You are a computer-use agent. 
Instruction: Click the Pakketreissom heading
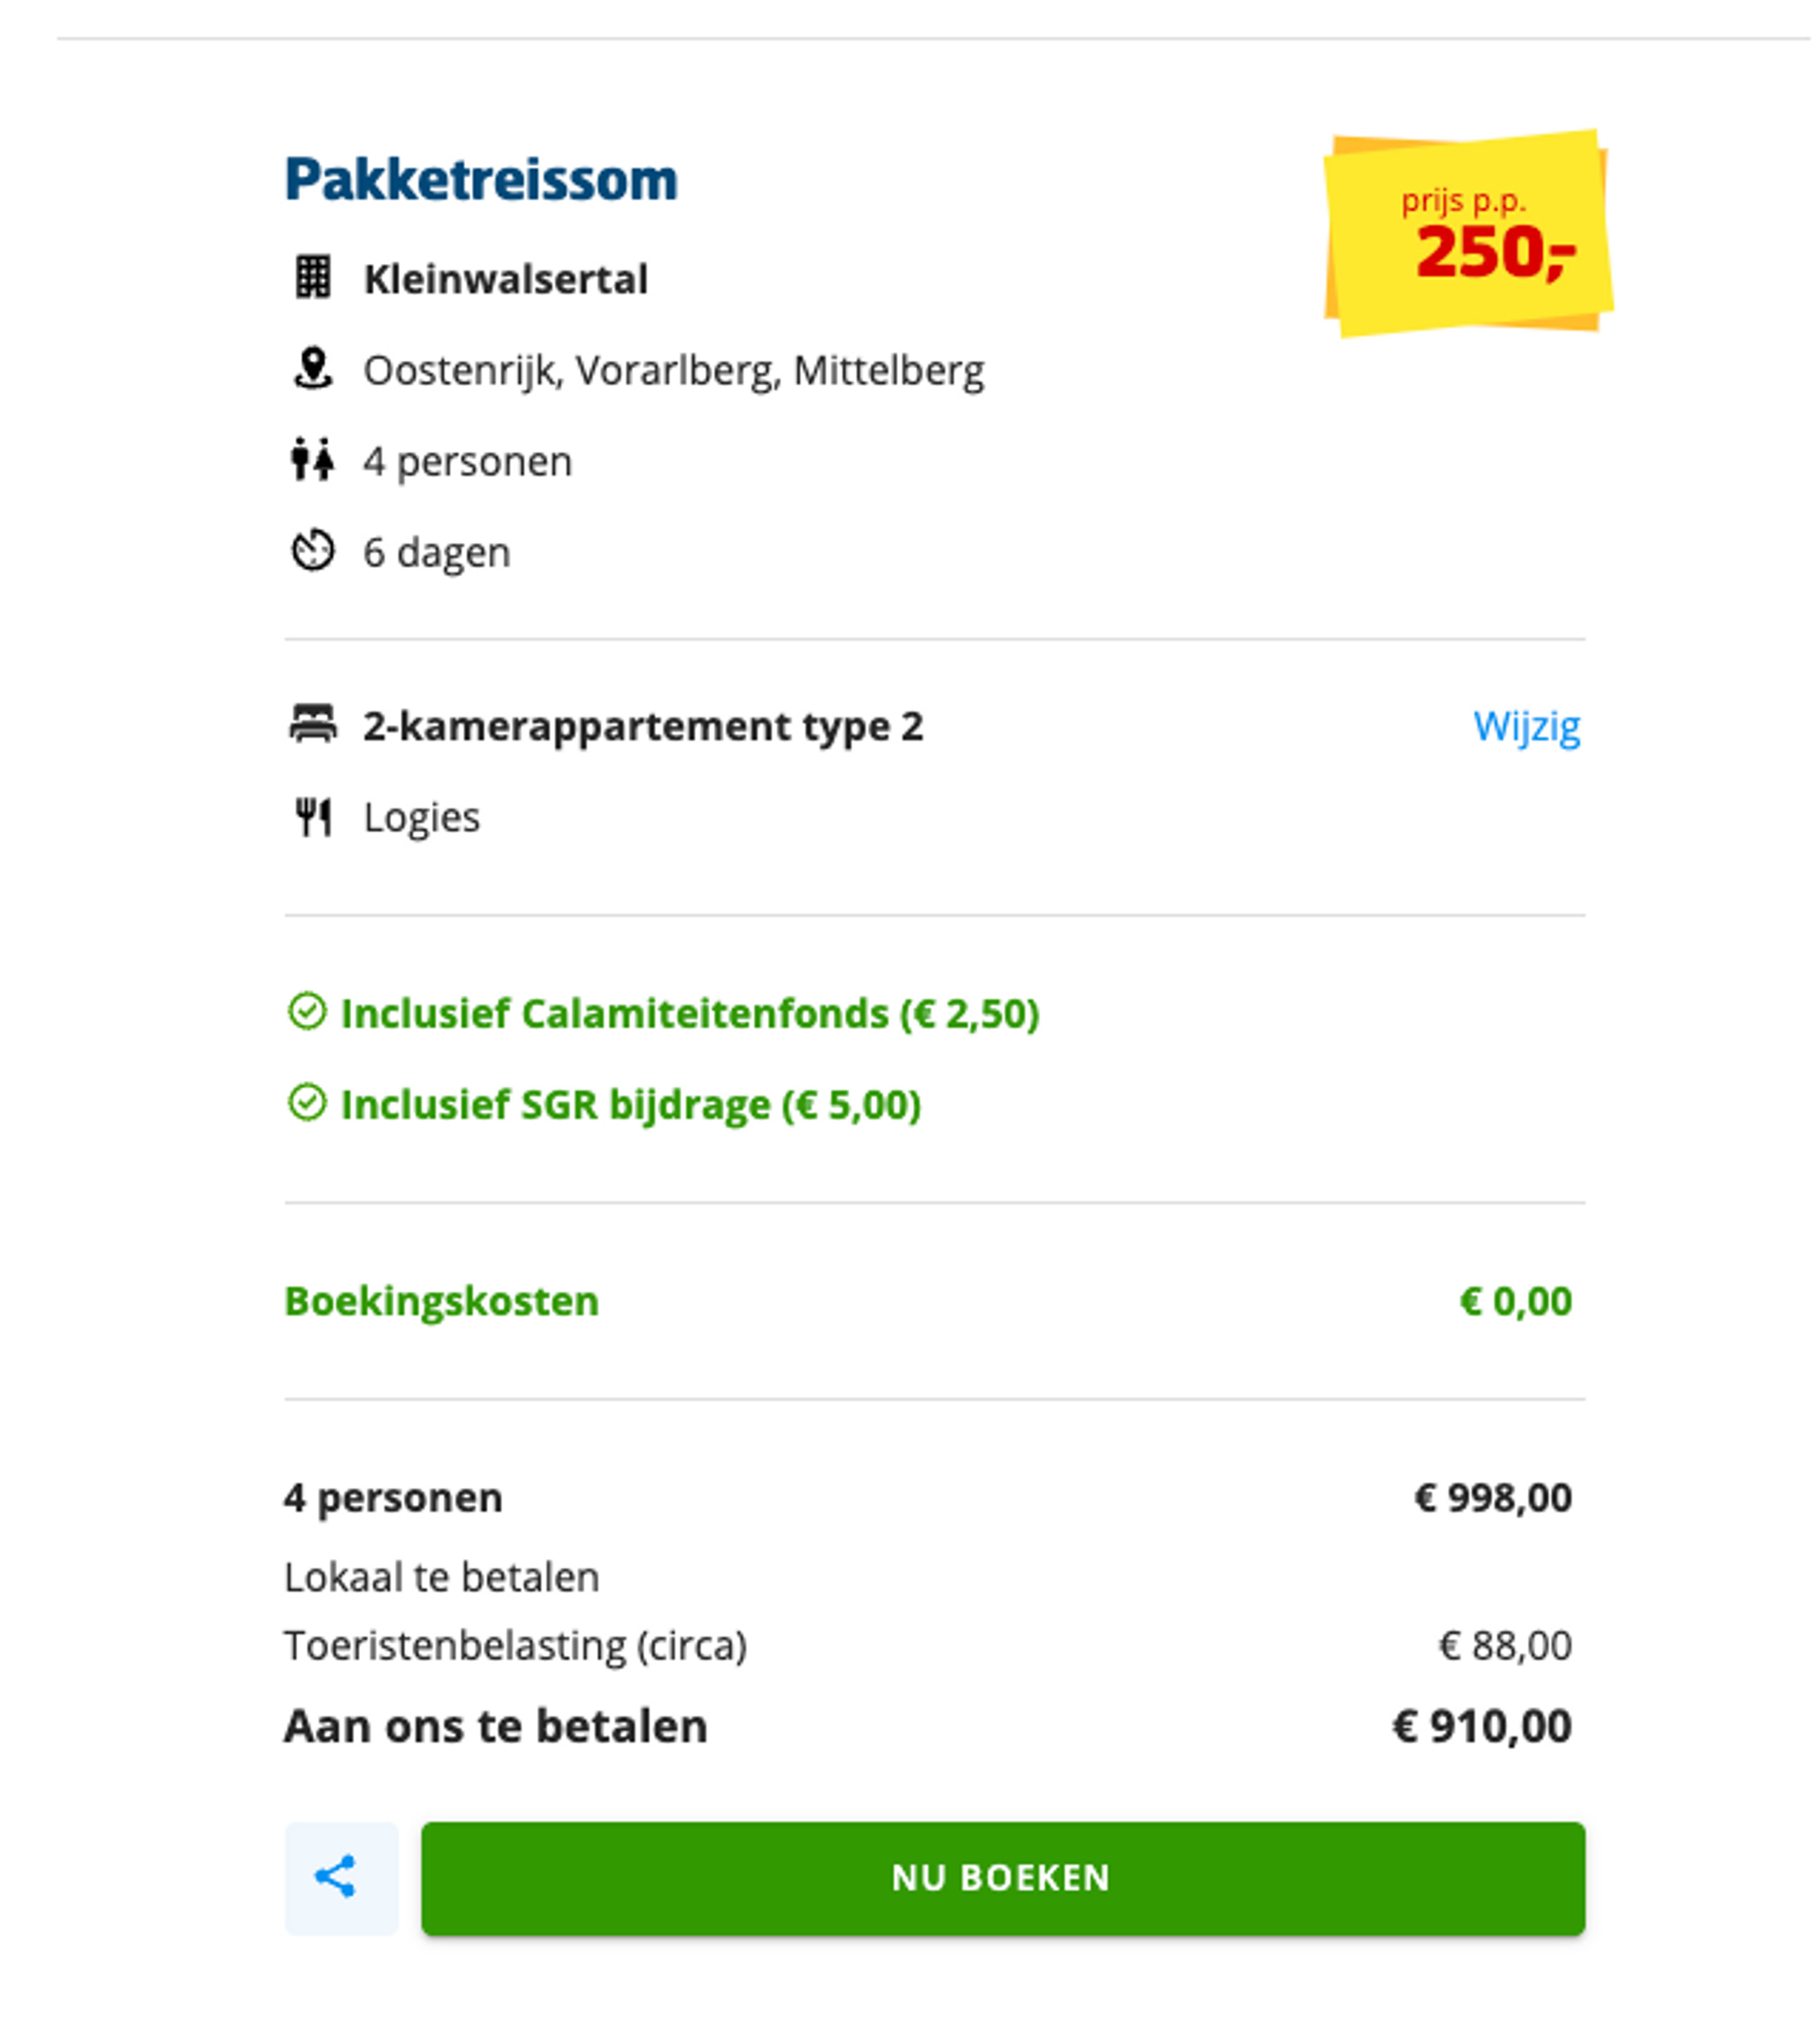(481, 180)
